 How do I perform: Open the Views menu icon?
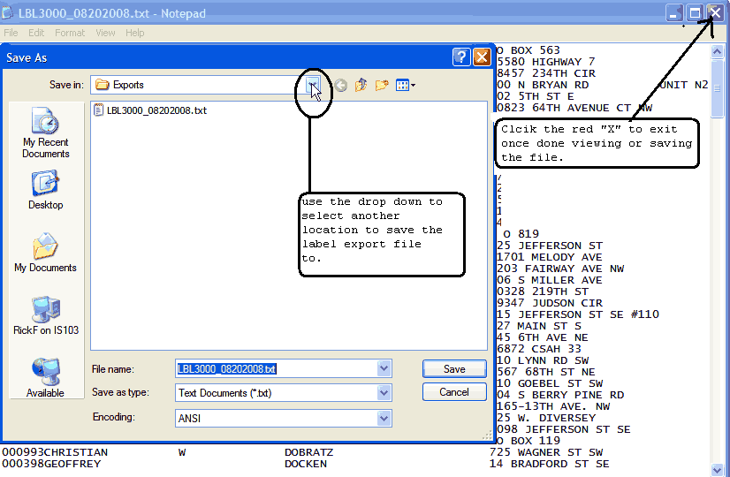[x=405, y=85]
